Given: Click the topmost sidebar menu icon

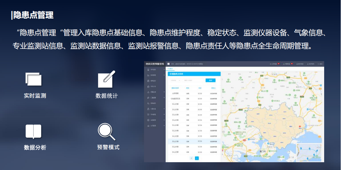Looking at the screenshot, I should (x=148, y=70).
